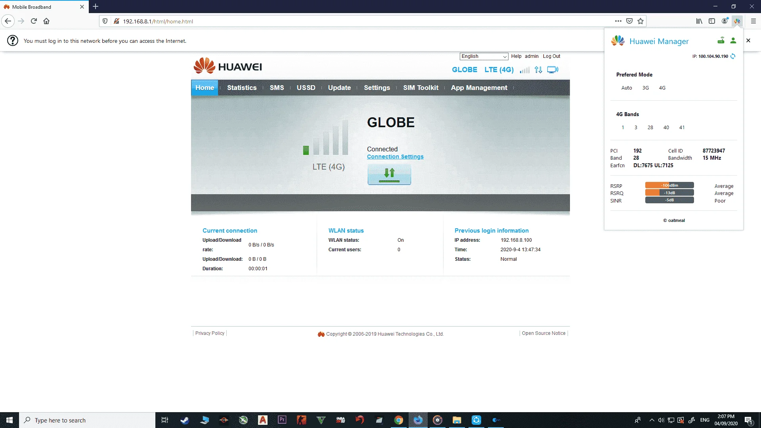Toggle 4G band 28
Viewport: 761px width, 428px height.
coord(650,128)
